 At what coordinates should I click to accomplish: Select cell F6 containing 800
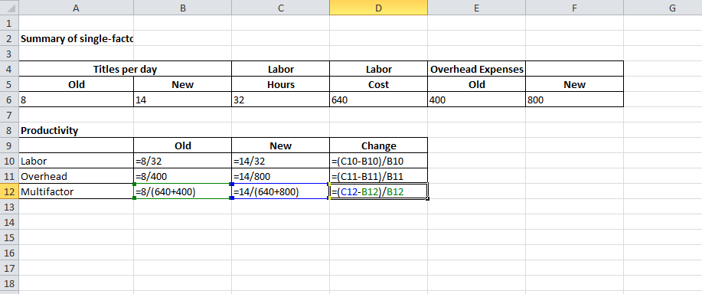pos(574,100)
